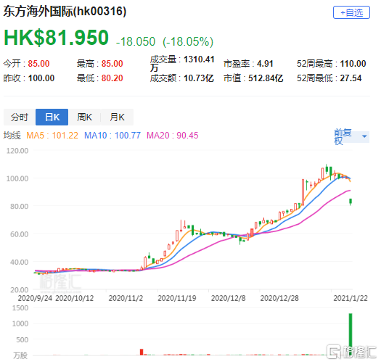
Task: Switch to 分时 intraday tab
Action: pos(20,117)
